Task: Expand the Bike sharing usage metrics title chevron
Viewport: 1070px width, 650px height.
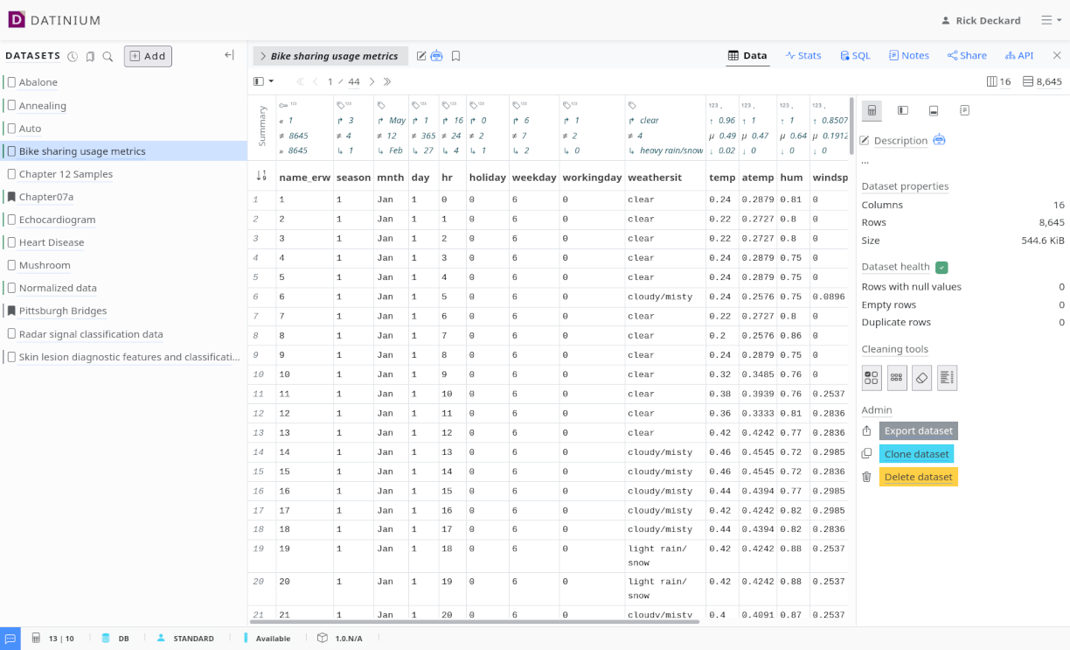Action: tap(263, 56)
